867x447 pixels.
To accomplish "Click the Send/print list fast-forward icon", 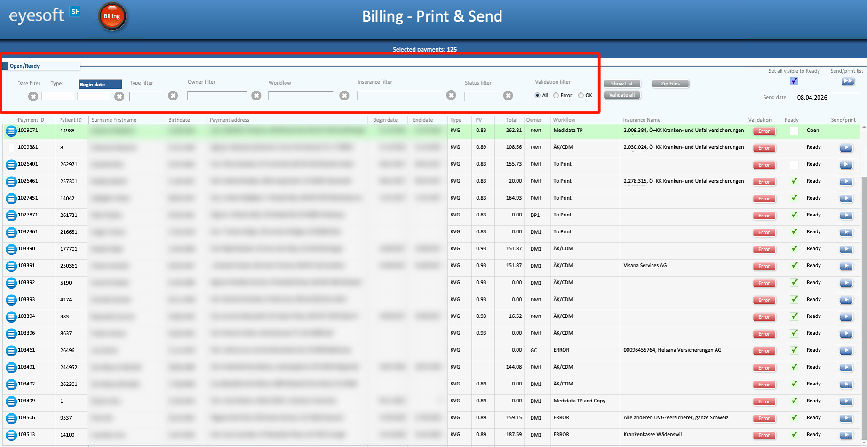I will 848,81.
